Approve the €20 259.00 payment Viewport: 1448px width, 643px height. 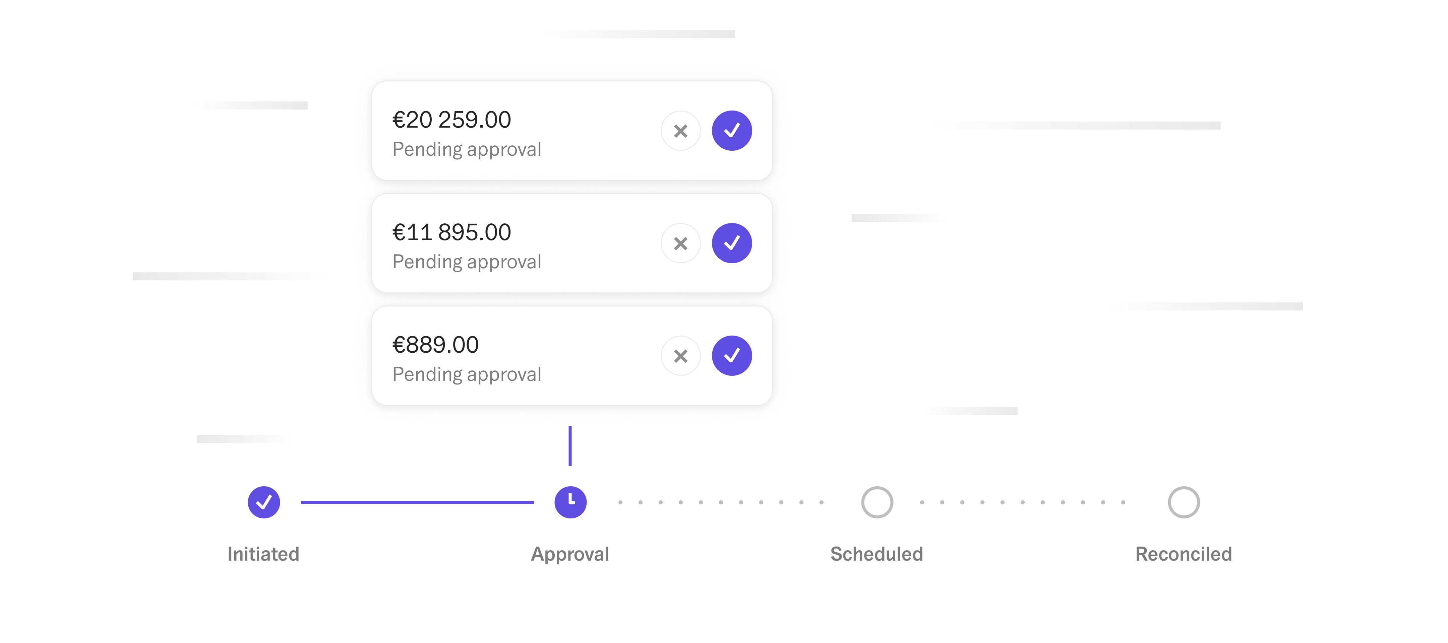pos(731,131)
